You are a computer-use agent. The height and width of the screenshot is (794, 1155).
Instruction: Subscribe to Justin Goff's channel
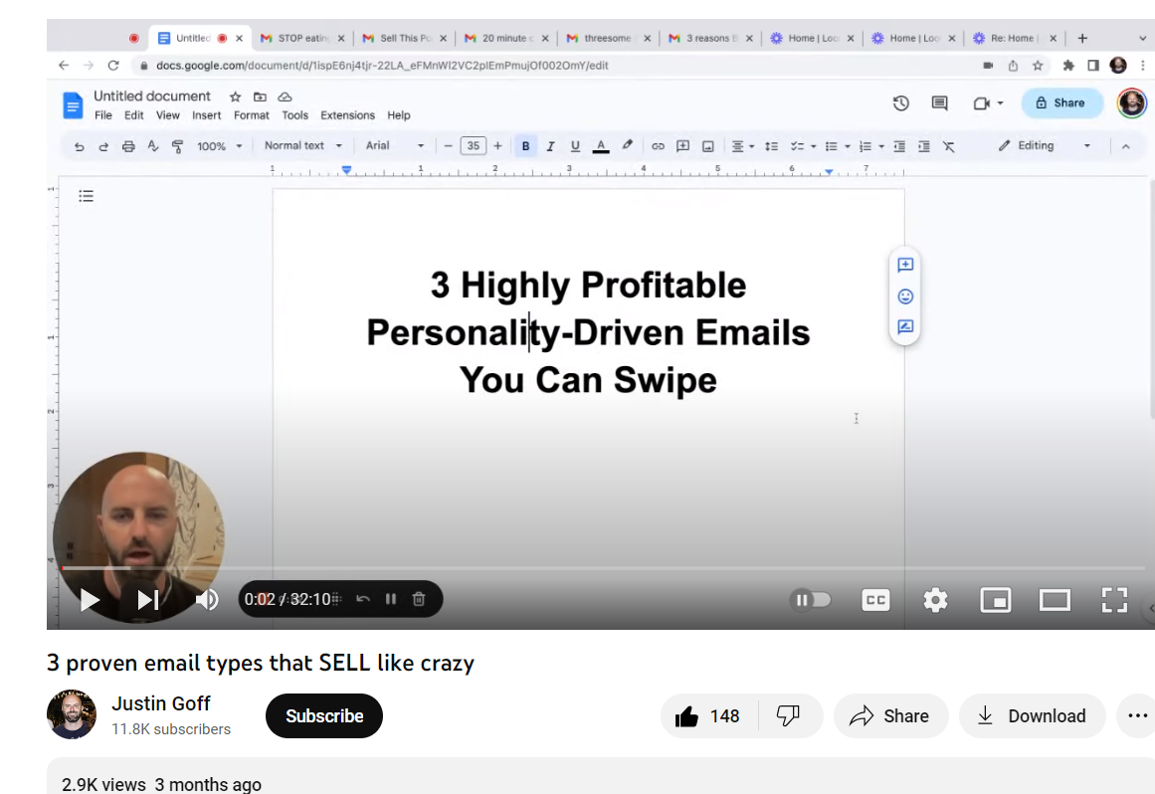click(323, 715)
